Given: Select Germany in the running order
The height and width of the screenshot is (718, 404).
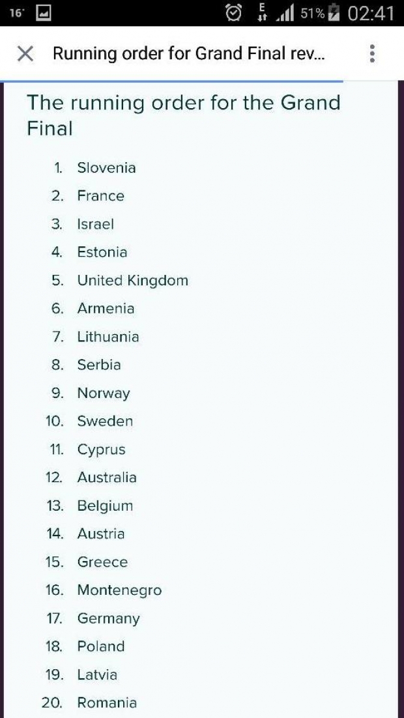Looking at the screenshot, I should tap(108, 618).
